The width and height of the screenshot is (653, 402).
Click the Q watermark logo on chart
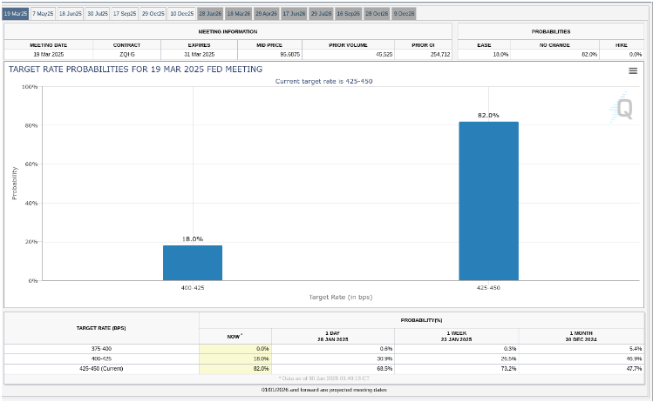pos(624,109)
